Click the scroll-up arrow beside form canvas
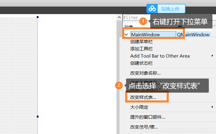 pos(119,17)
